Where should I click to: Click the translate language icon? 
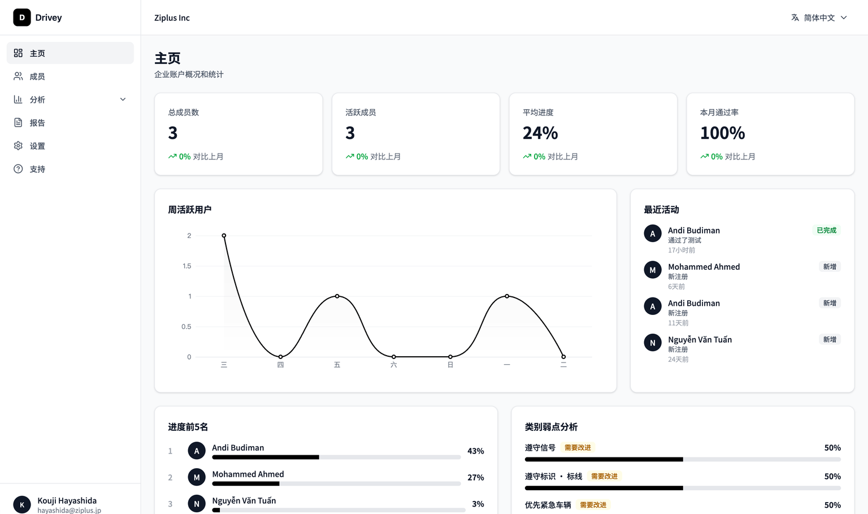(x=795, y=18)
